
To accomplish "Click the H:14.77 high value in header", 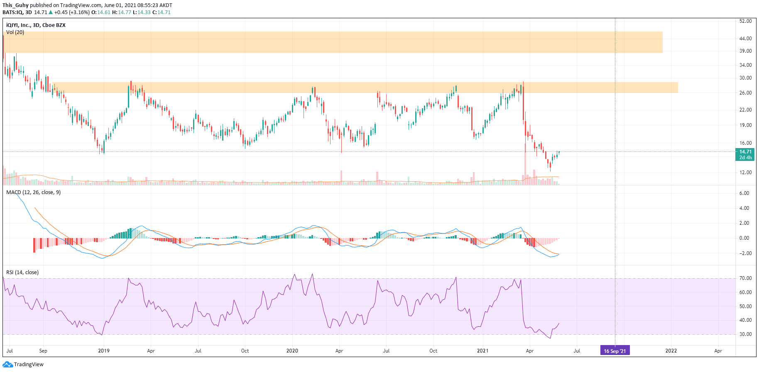I will click(x=122, y=12).
